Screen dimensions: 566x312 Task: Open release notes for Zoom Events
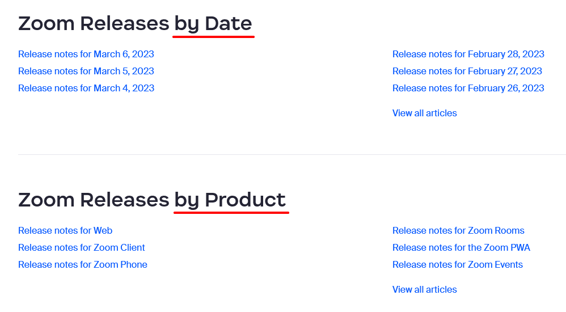[x=457, y=265]
